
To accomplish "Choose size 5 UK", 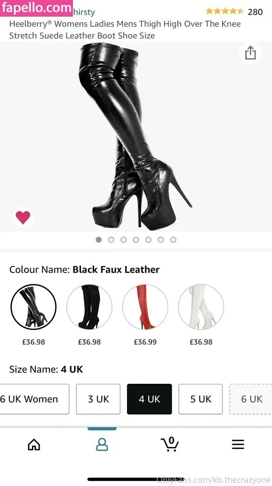I will pos(201,399).
